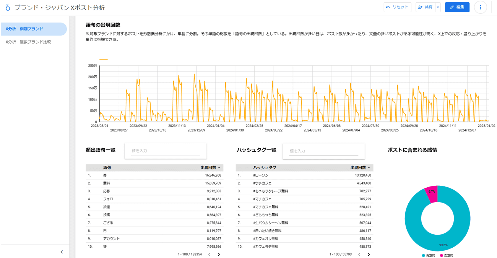Click the Looker Studio logo icon
This screenshot has width=497, height=258.
pos(8,7)
